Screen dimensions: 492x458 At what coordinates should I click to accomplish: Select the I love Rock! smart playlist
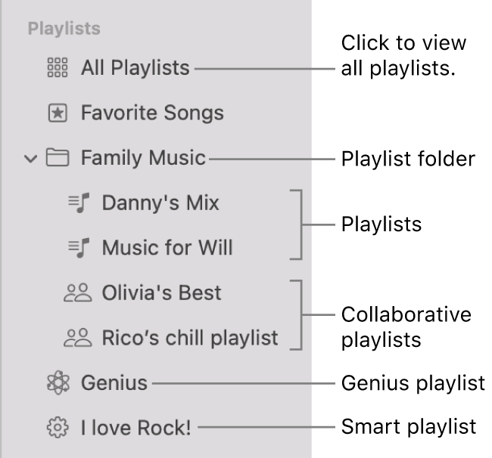[x=136, y=428]
